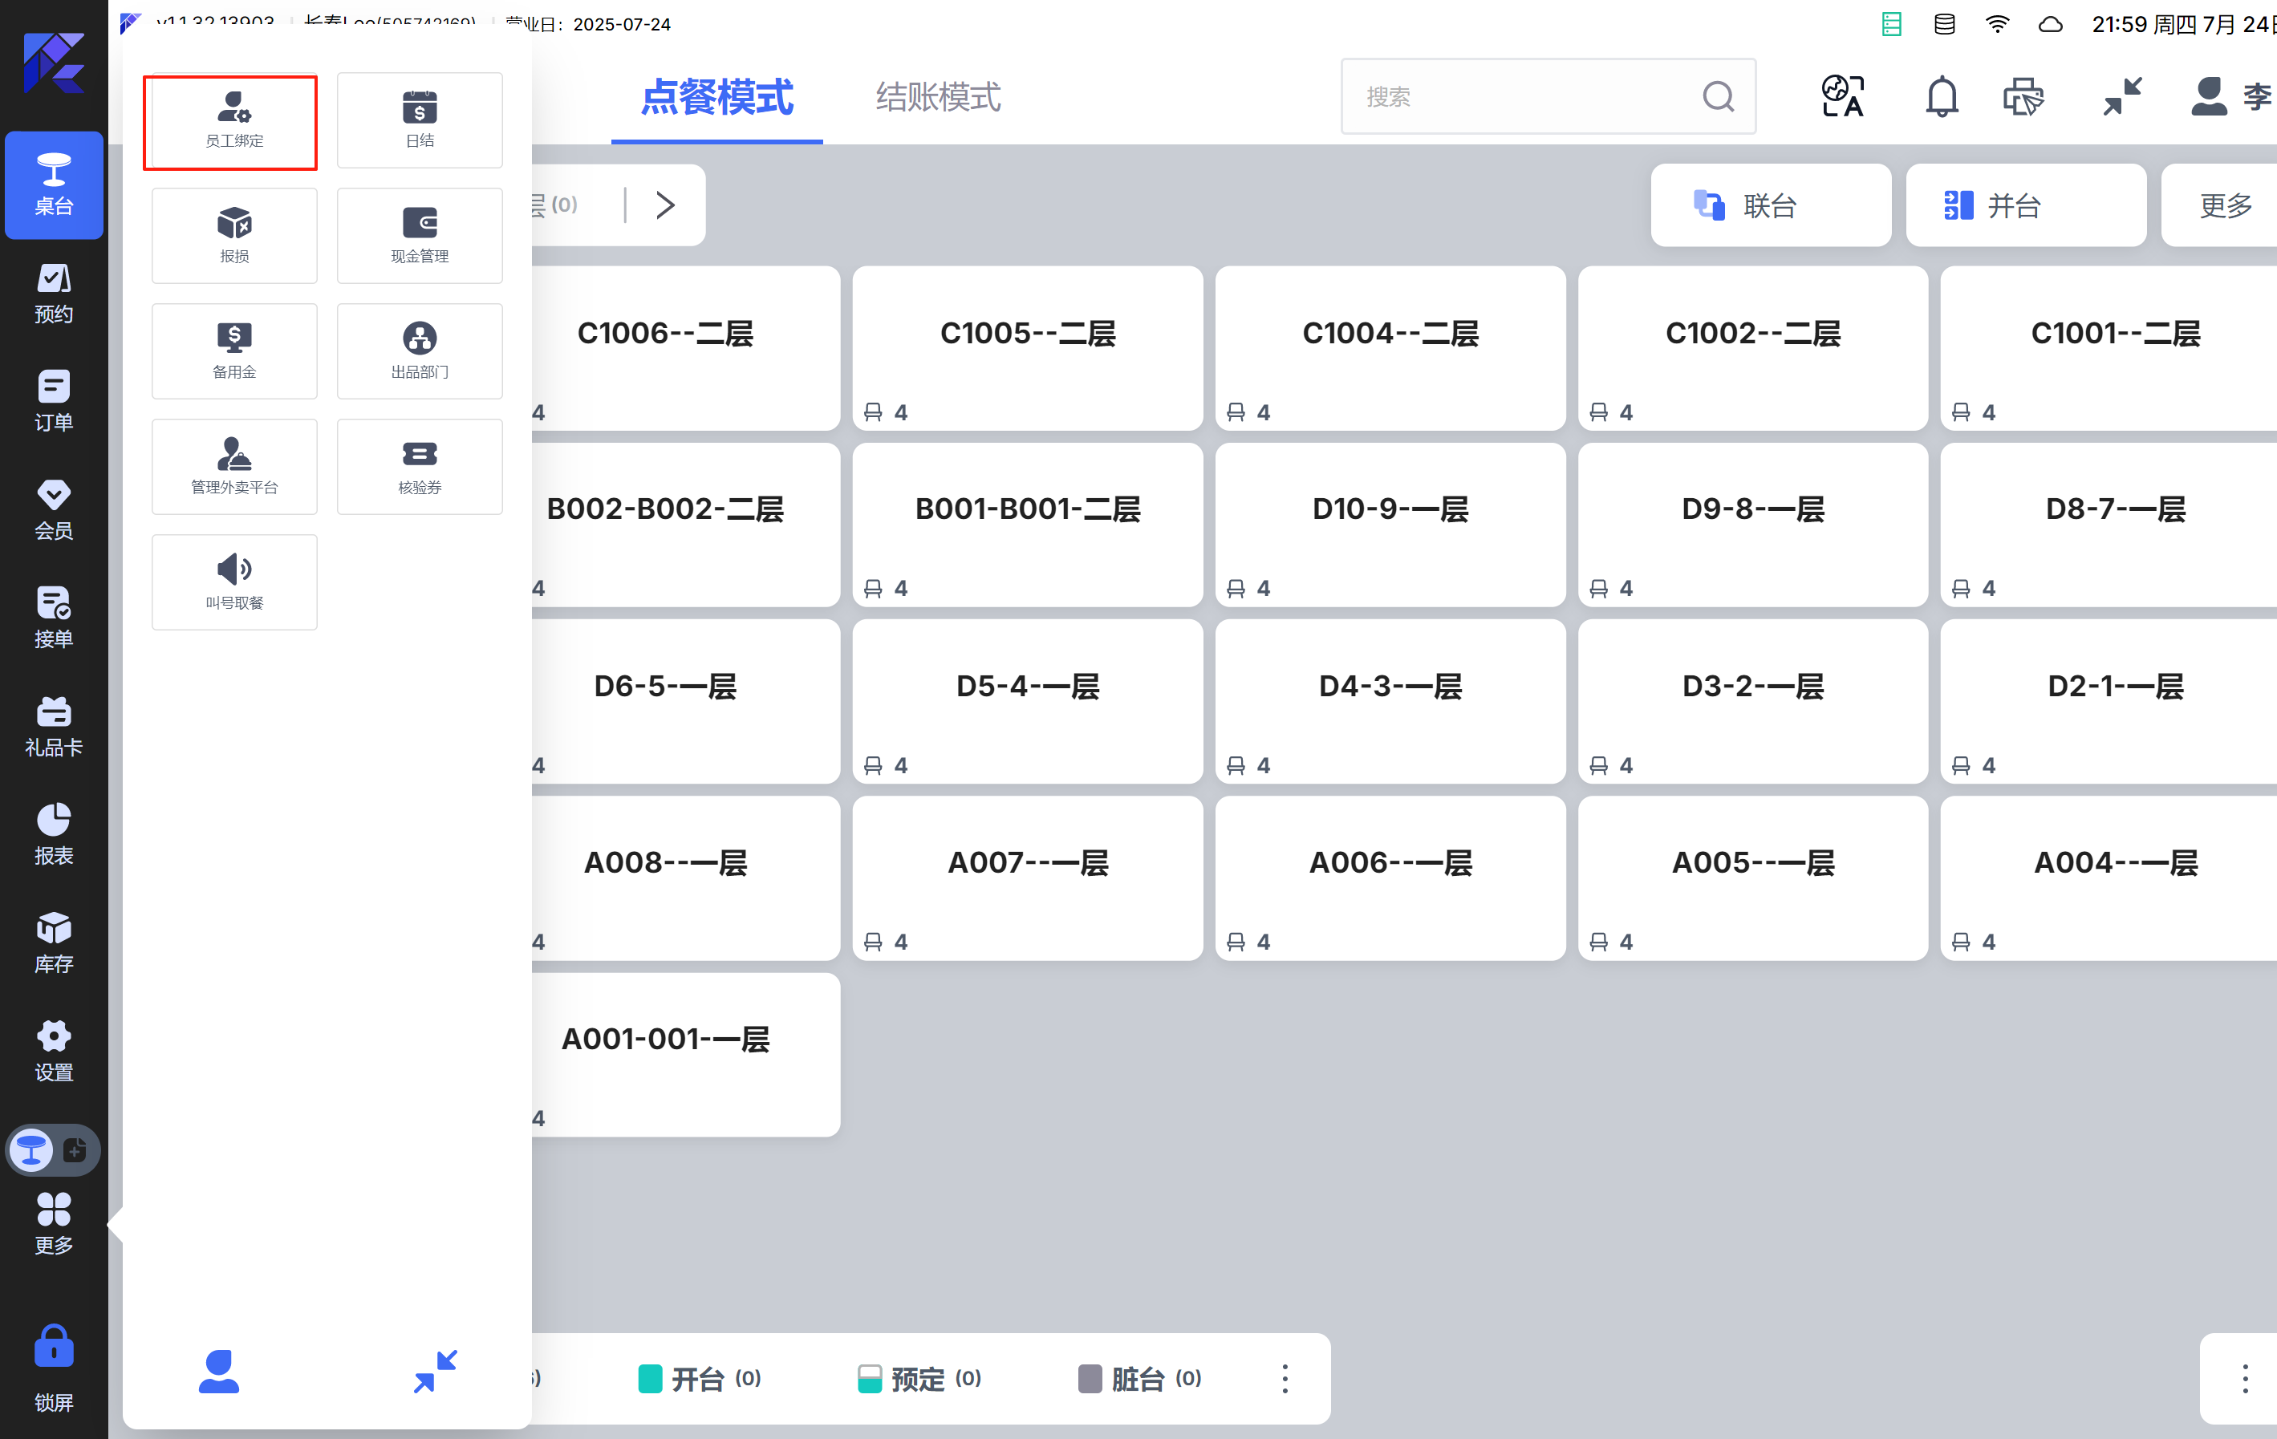This screenshot has height=1439, width=2277.
Task: Open 报损 loss report
Action: 233,237
